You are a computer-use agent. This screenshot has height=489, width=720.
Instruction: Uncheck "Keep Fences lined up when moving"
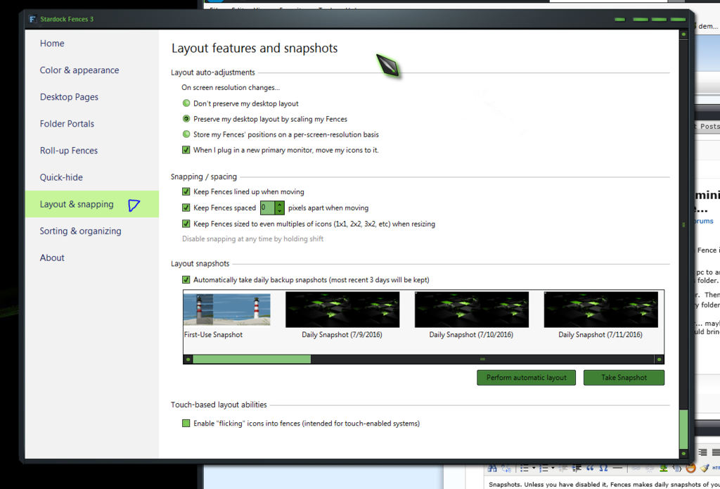(x=186, y=191)
